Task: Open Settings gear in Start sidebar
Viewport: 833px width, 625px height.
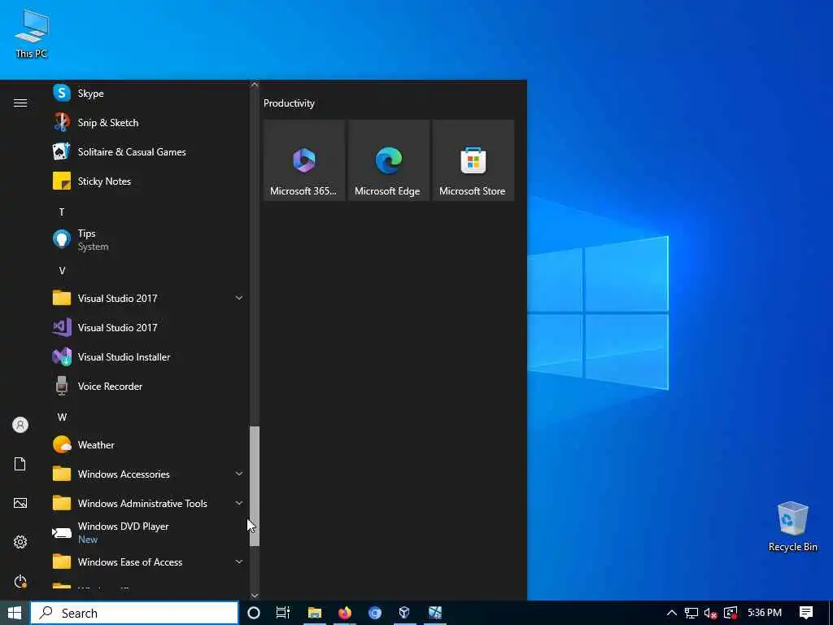Action: coord(20,542)
